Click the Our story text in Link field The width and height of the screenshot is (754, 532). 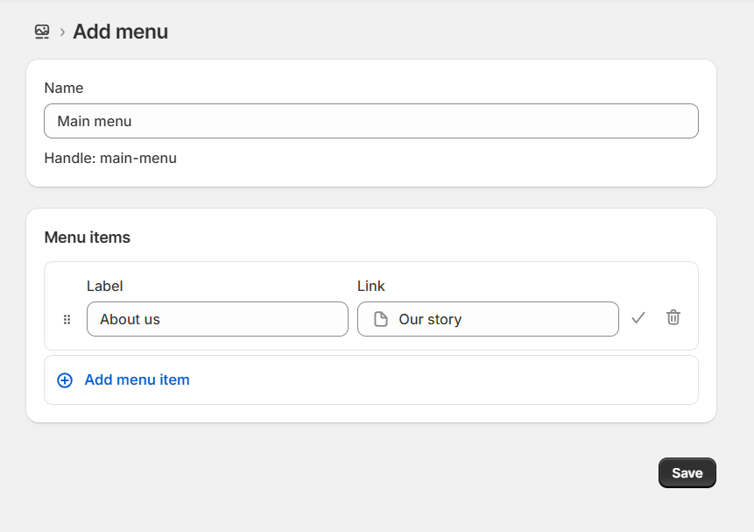click(x=430, y=320)
